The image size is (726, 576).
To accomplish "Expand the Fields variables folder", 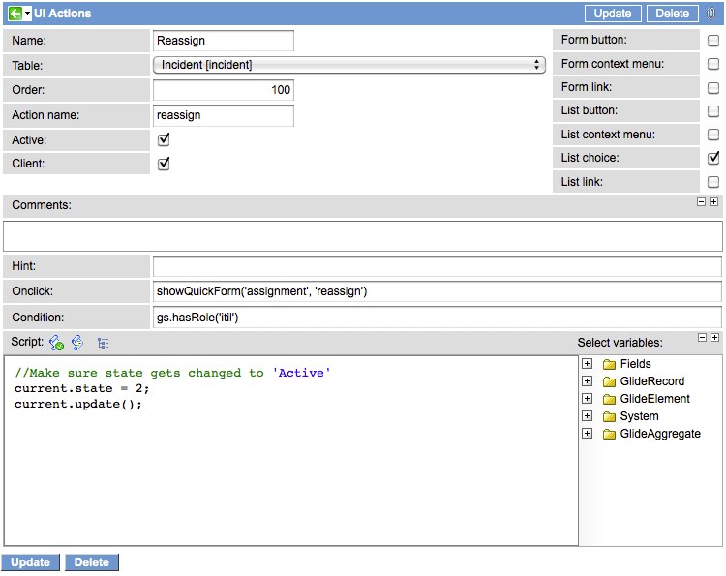I will pyautogui.click(x=587, y=364).
